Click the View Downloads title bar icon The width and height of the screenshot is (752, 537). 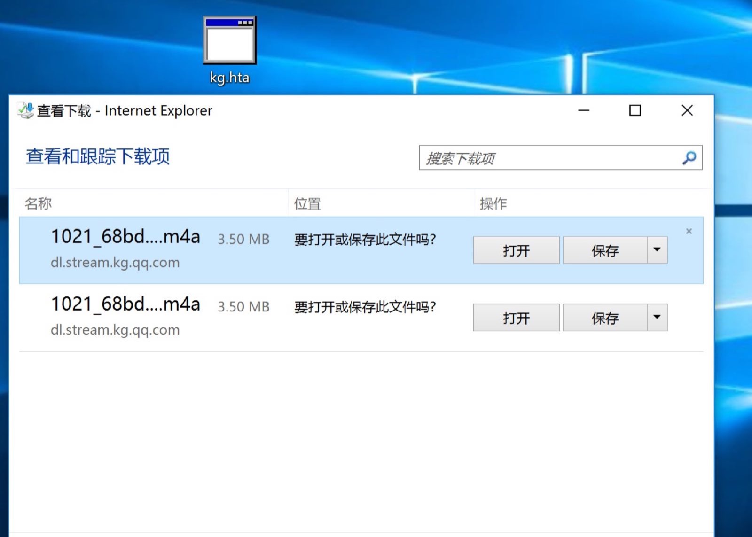[x=25, y=110]
